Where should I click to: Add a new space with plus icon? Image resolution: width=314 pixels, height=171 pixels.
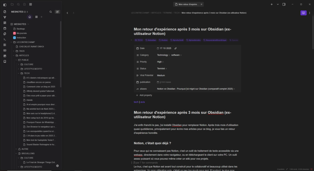[42, 17]
